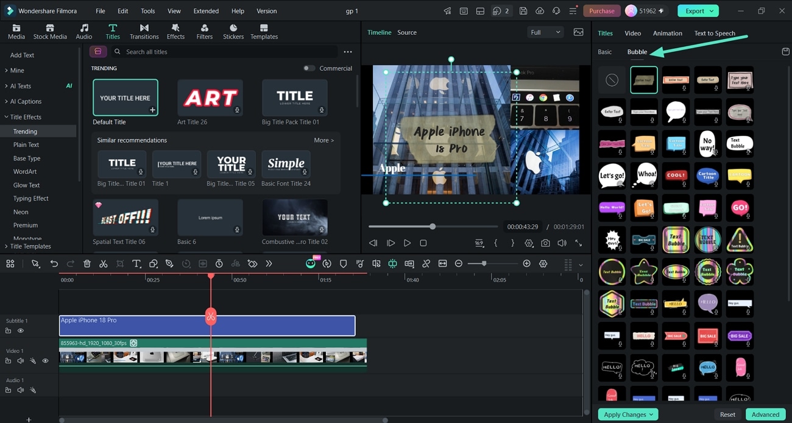Open the Stickers panel

(x=233, y=32)
